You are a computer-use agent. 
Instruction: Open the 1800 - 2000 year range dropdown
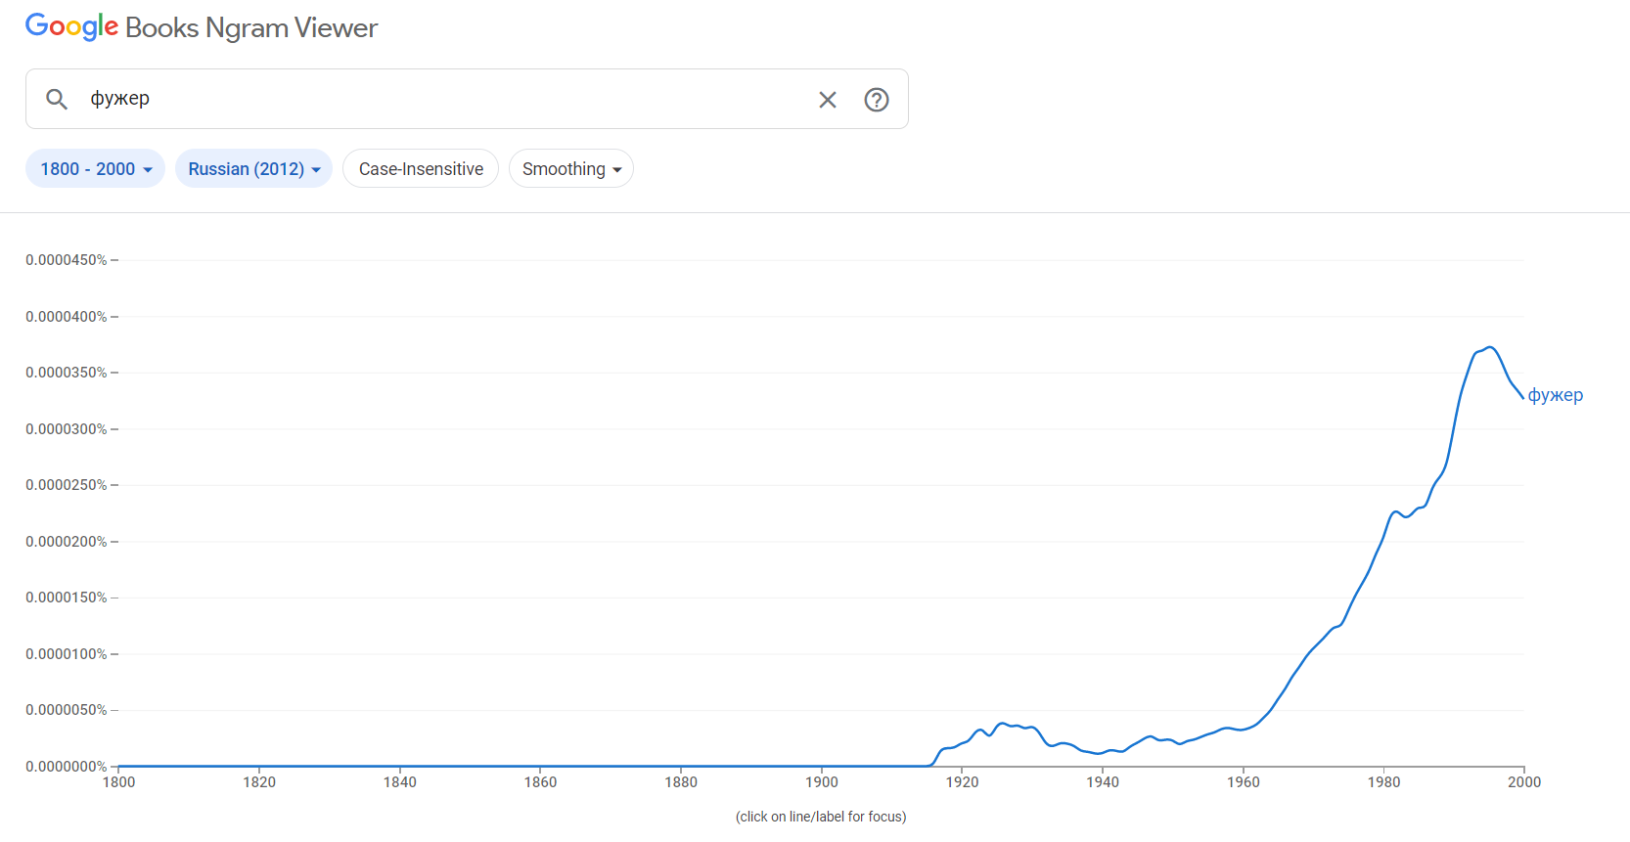95,169
